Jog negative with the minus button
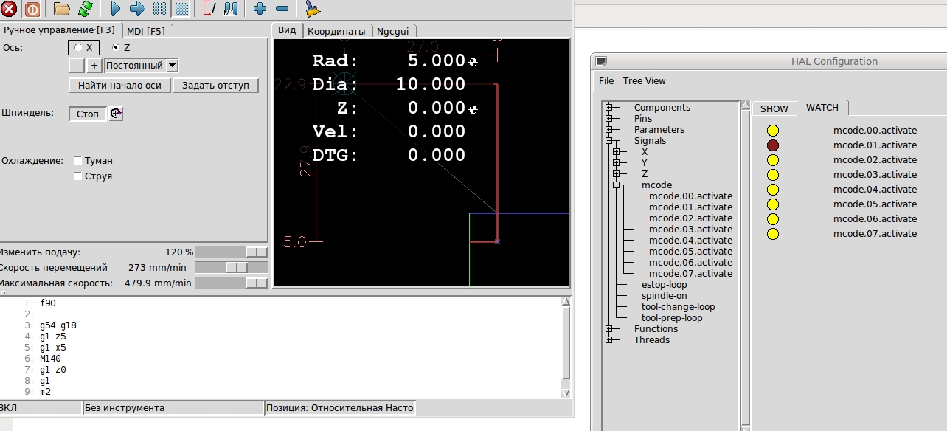Screen dimensions: 947x431 (x=77, y=65)
